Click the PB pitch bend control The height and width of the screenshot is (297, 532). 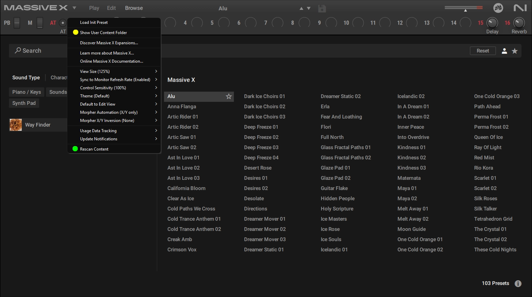[x=17, y=23]
